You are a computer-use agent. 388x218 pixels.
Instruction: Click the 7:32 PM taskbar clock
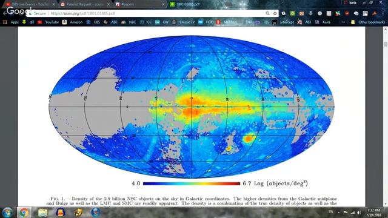point(373,213)
